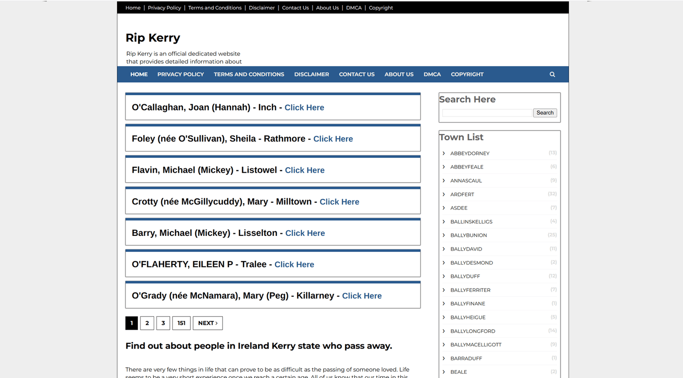Click the chevron beside ASDEE
683x378 pixels.
click(444, 208)
